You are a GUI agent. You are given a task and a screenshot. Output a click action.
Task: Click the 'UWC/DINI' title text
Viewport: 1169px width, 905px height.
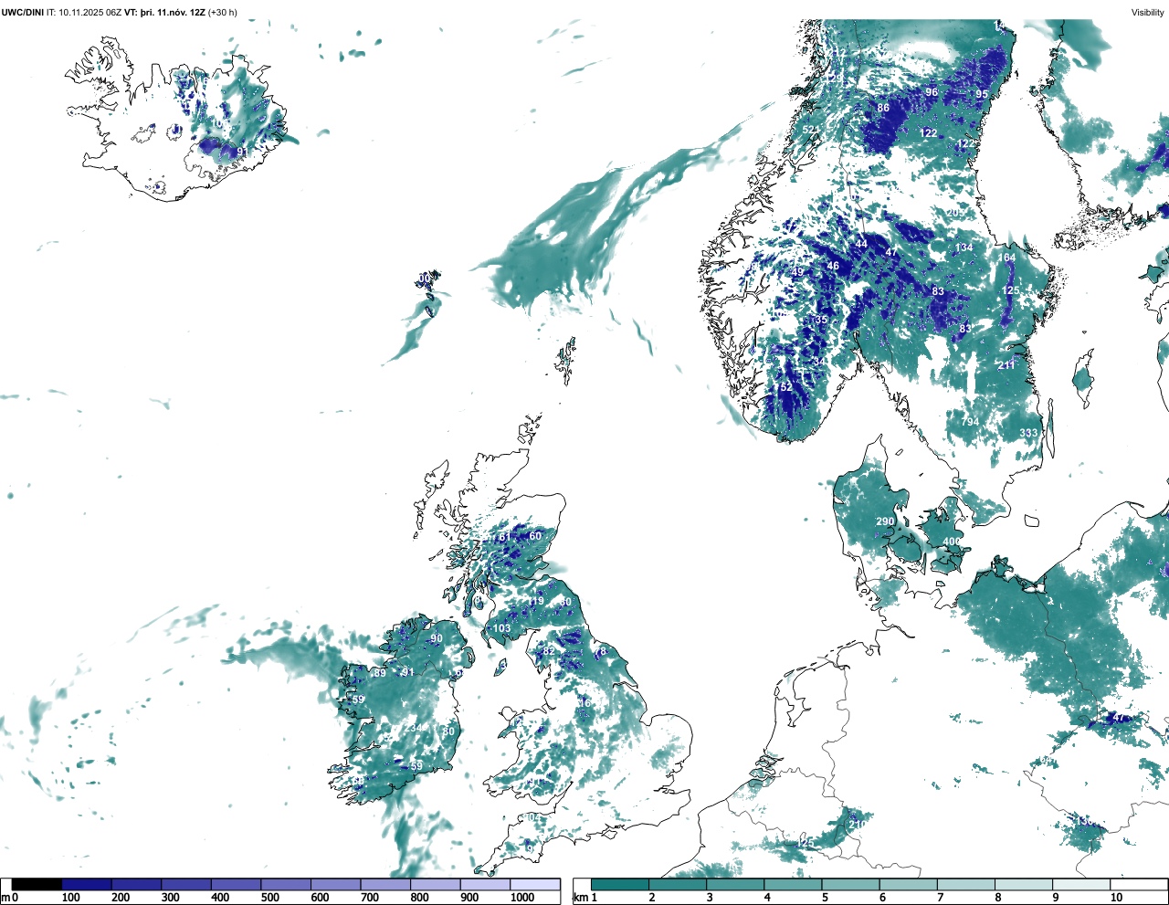(x=23, y=13)
